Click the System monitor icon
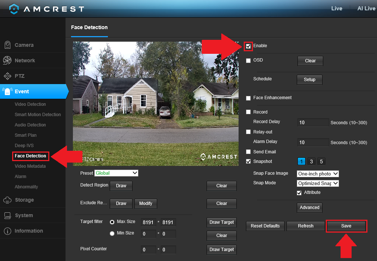Screen dimensions: 377x261 pyautogui.click(x=7, y=215)
